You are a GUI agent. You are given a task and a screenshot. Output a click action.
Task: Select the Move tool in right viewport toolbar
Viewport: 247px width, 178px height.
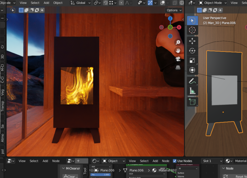pos(192,41)
